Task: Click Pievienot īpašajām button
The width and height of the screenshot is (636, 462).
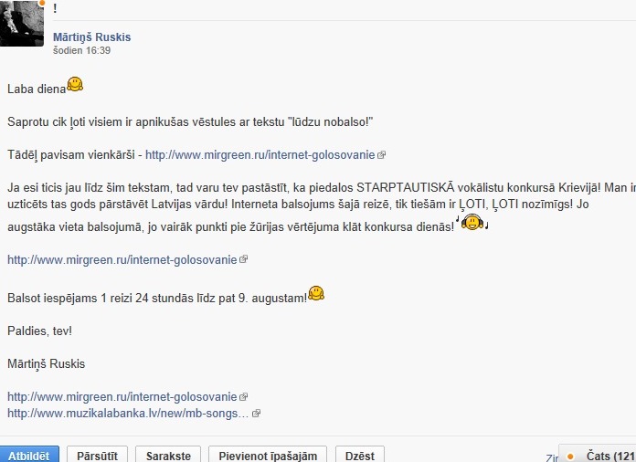Action: tap(268, 455)
